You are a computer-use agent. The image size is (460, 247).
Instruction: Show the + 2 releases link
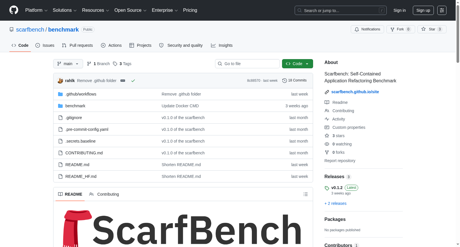pos(336,203)
